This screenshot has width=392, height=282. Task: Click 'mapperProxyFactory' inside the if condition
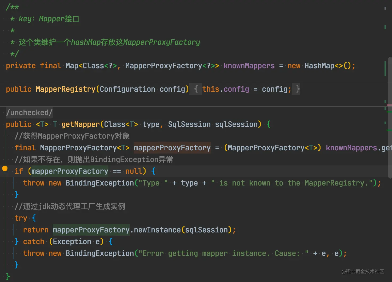[x=70, y=171]
